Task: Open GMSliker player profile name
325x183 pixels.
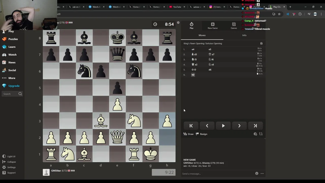Action: (56, 171)
